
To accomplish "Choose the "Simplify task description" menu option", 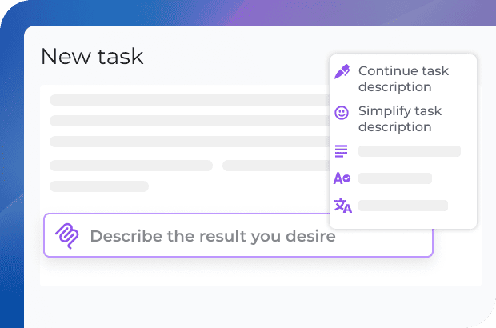I will point(399,118).
